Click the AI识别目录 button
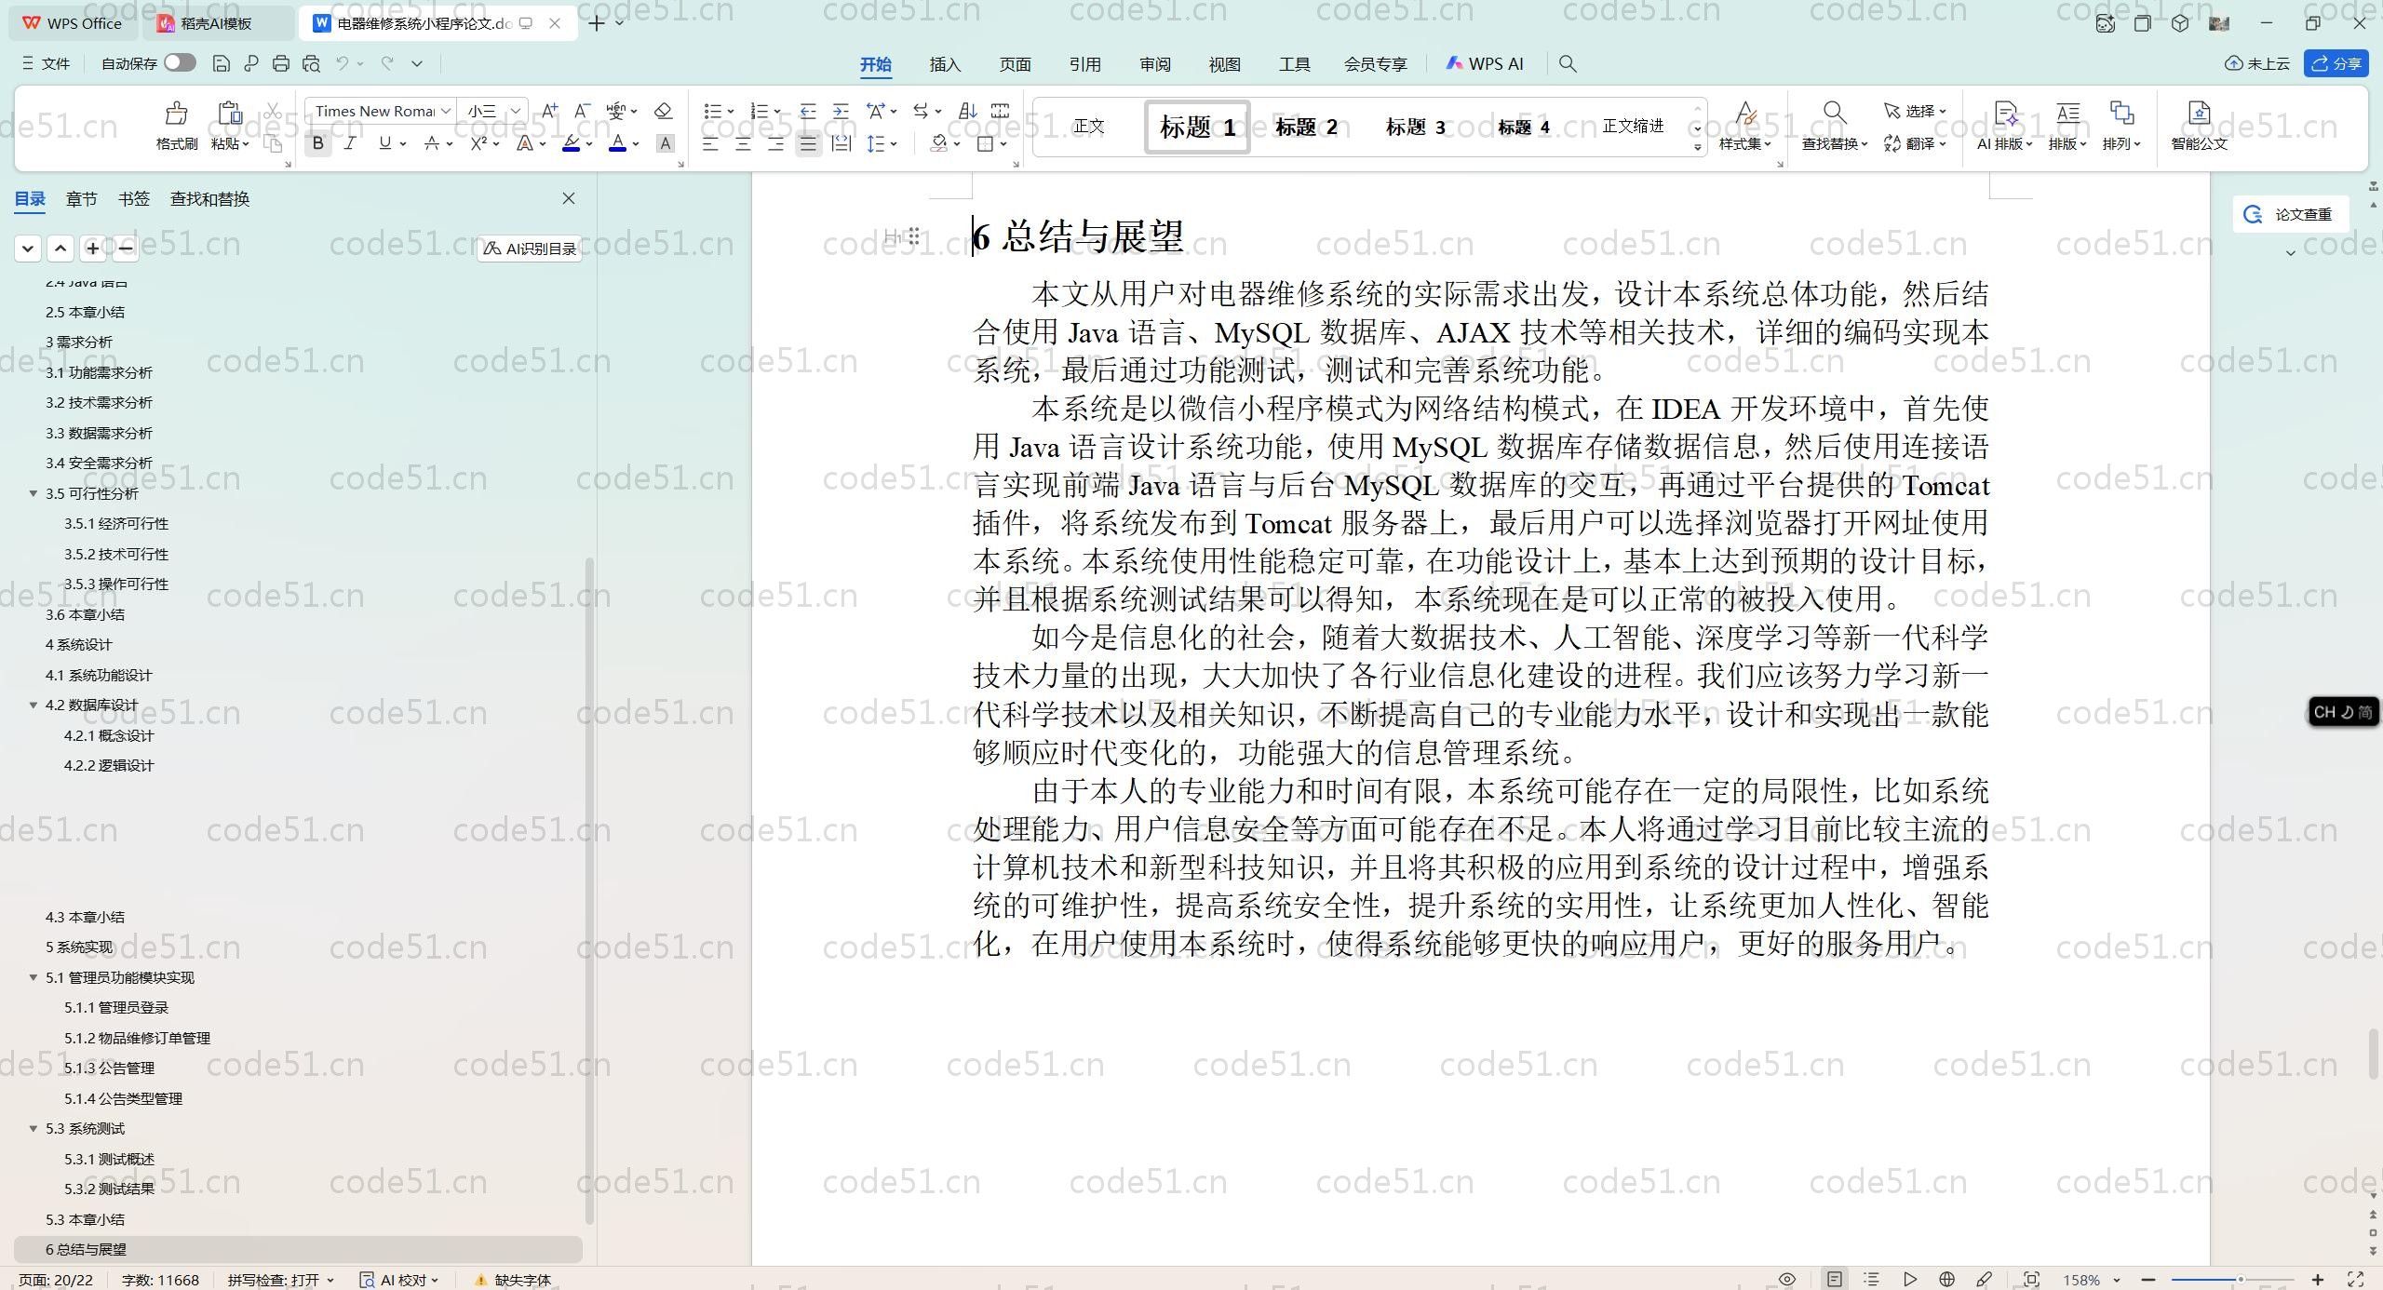 (x=528, y=249)
